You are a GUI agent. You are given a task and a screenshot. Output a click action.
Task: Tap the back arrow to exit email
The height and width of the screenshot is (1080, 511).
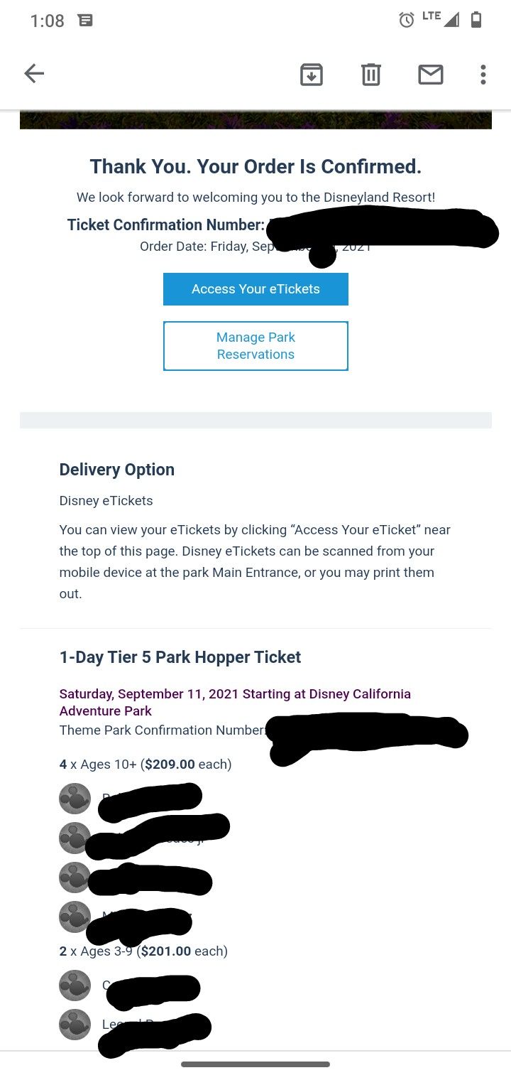click(34, 74)
